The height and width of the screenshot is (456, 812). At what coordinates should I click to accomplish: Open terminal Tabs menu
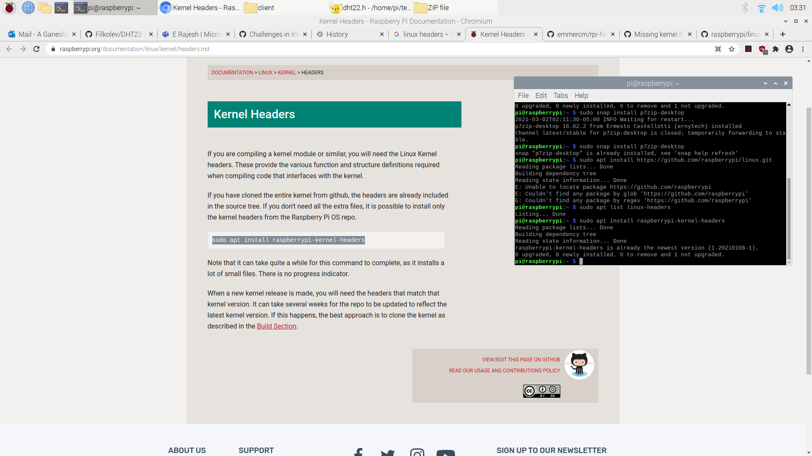tap(561, 95)
